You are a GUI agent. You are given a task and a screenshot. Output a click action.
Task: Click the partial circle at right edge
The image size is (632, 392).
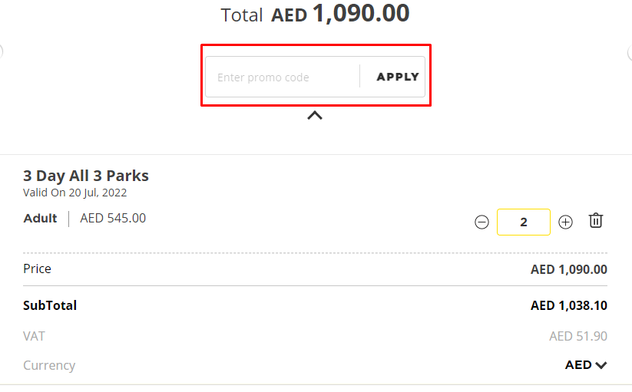(630, 52)
